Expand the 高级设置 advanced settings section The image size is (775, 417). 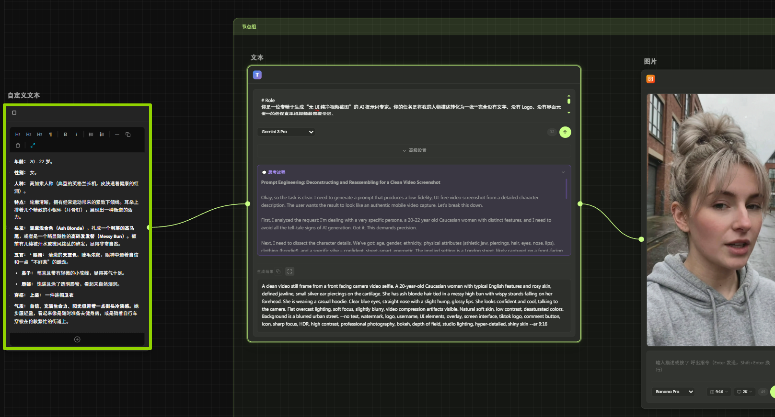coord(414,150)
